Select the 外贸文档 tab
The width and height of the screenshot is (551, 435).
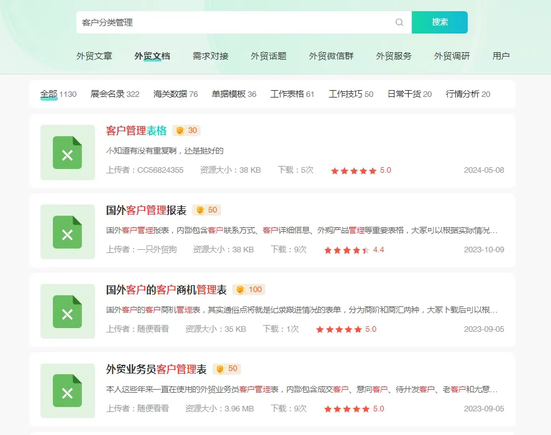click(x=152, y=56)
